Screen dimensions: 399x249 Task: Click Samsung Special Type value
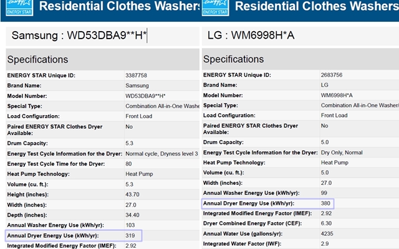click(x=162, y=106)
